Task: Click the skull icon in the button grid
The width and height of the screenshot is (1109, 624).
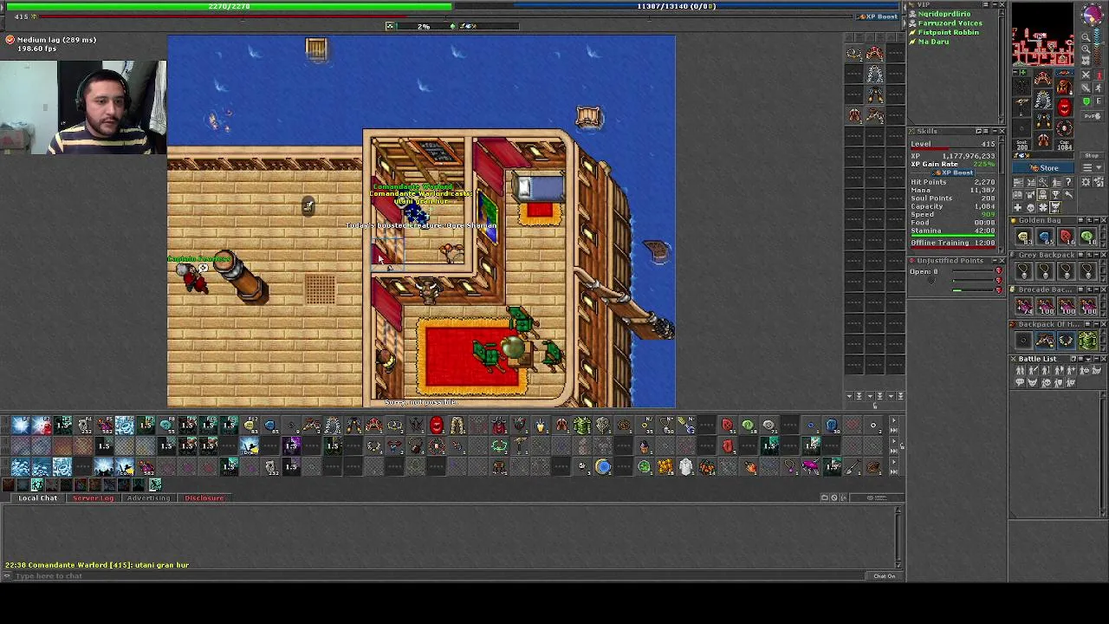Action: tap(1030, 207)
